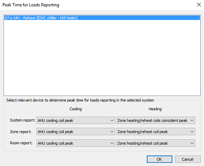Open the System report cooling dropdown

tap(76, 120)
